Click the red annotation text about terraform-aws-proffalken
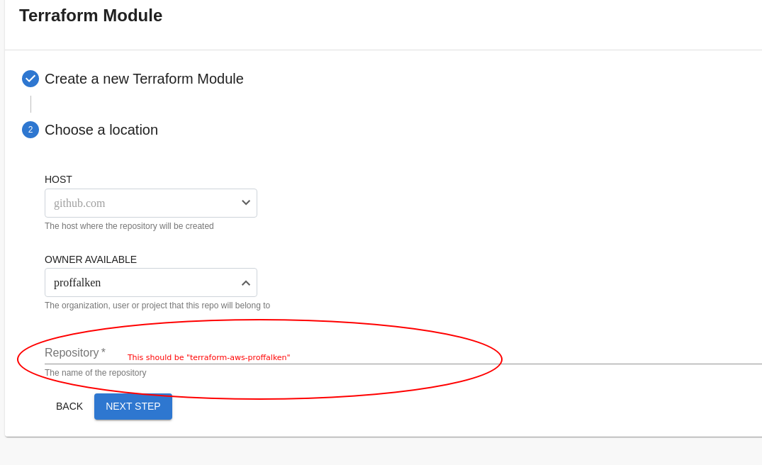762x465 pixels. pos(209,357)
